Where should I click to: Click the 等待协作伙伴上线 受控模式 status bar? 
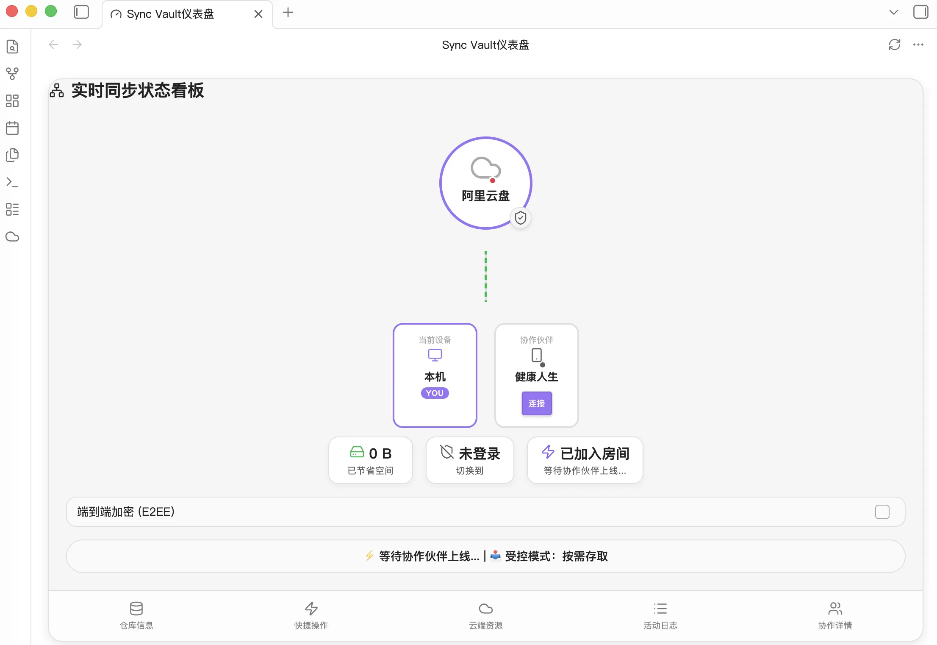[485, 556]
